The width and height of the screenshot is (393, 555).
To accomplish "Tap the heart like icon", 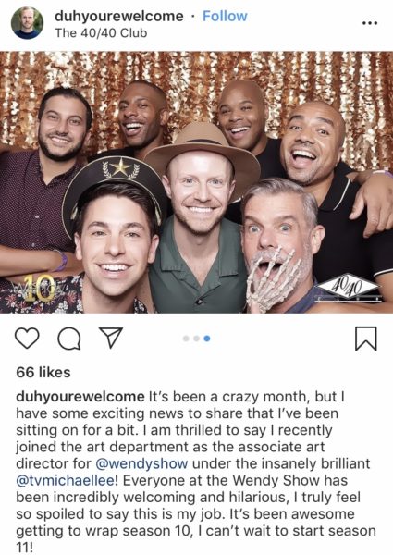I will [x=27, y=338].
